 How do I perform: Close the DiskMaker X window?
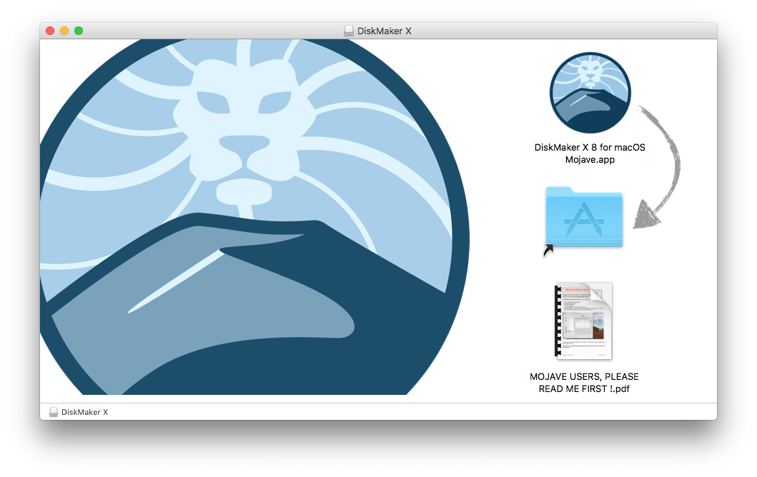[50, 31]
